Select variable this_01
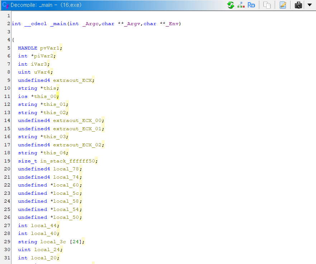Image resolution: width=316 pixels, height=264 pixels. pyautogui.click(x=55, y=104)
